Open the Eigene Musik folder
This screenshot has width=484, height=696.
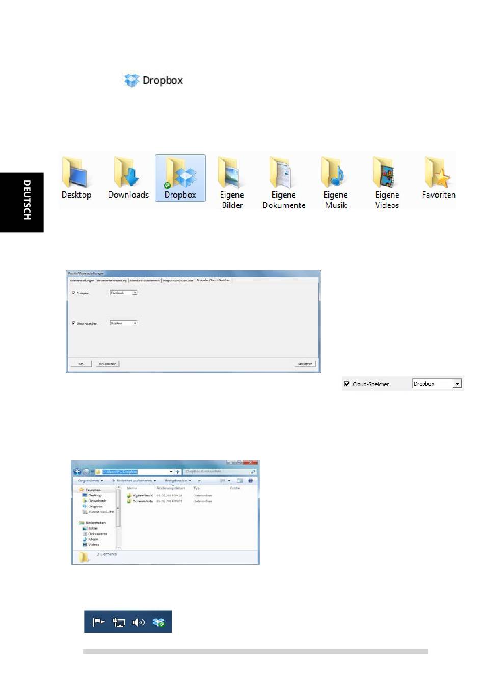click(335, 182)
